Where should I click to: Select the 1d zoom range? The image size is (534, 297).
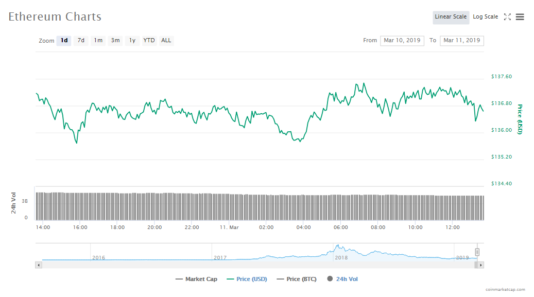(x=64, y=40)
